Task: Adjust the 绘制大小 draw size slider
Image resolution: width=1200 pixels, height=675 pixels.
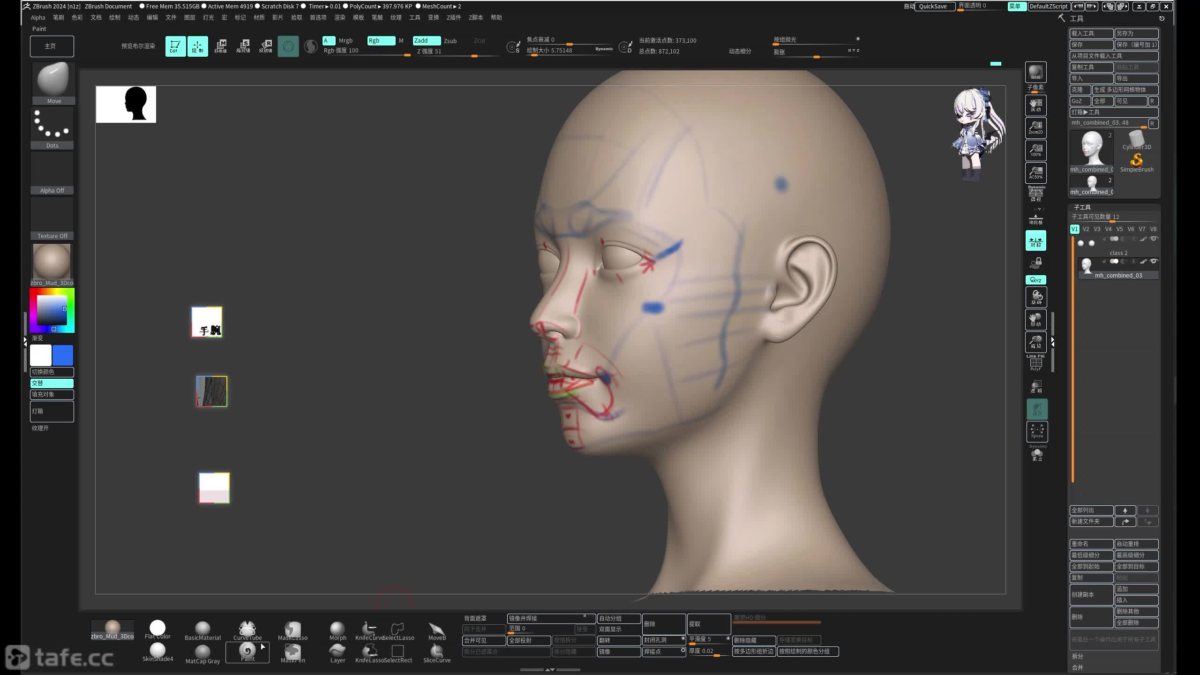Action: pyautogui.click(x=570, y=51)
